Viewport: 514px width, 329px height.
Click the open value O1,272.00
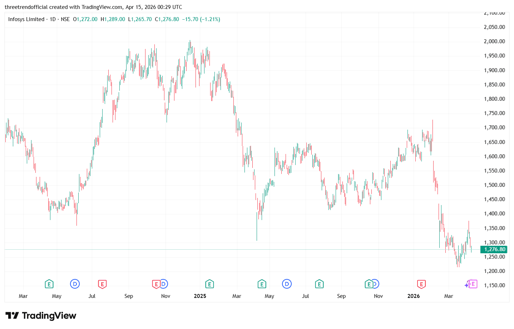pyautogui.click(x=85, y=19)
